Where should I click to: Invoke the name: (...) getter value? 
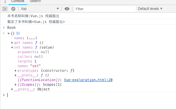click(x=32, y=38)
